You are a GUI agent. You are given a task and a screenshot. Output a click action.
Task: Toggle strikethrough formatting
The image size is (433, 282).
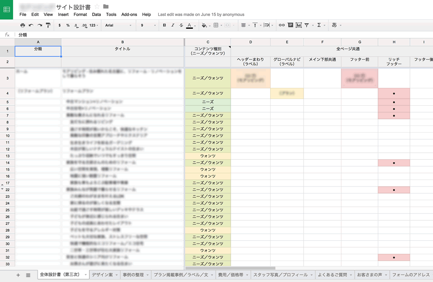181,25
